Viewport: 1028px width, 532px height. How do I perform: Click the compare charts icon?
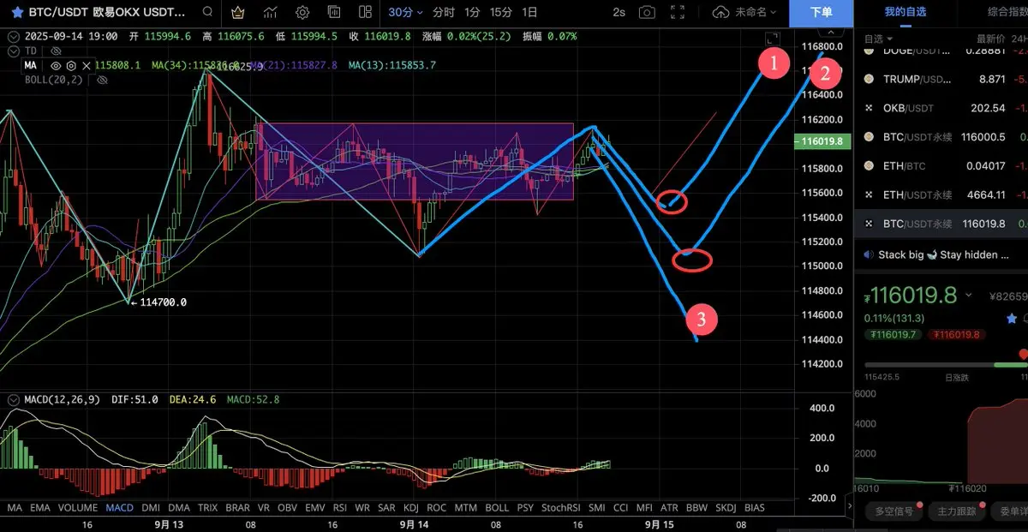click(334, 13)
